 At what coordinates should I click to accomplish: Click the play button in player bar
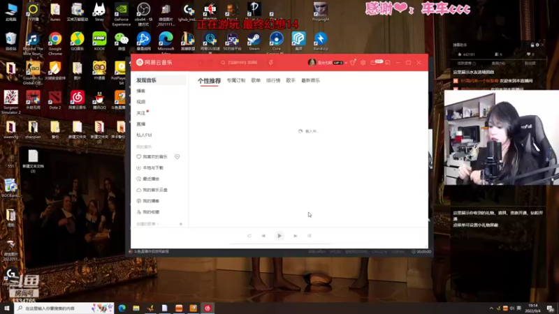point(279,236)
